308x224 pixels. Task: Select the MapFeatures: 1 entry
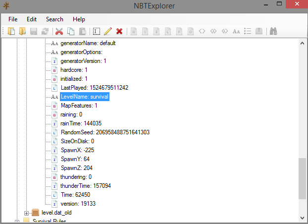point(79,106)
